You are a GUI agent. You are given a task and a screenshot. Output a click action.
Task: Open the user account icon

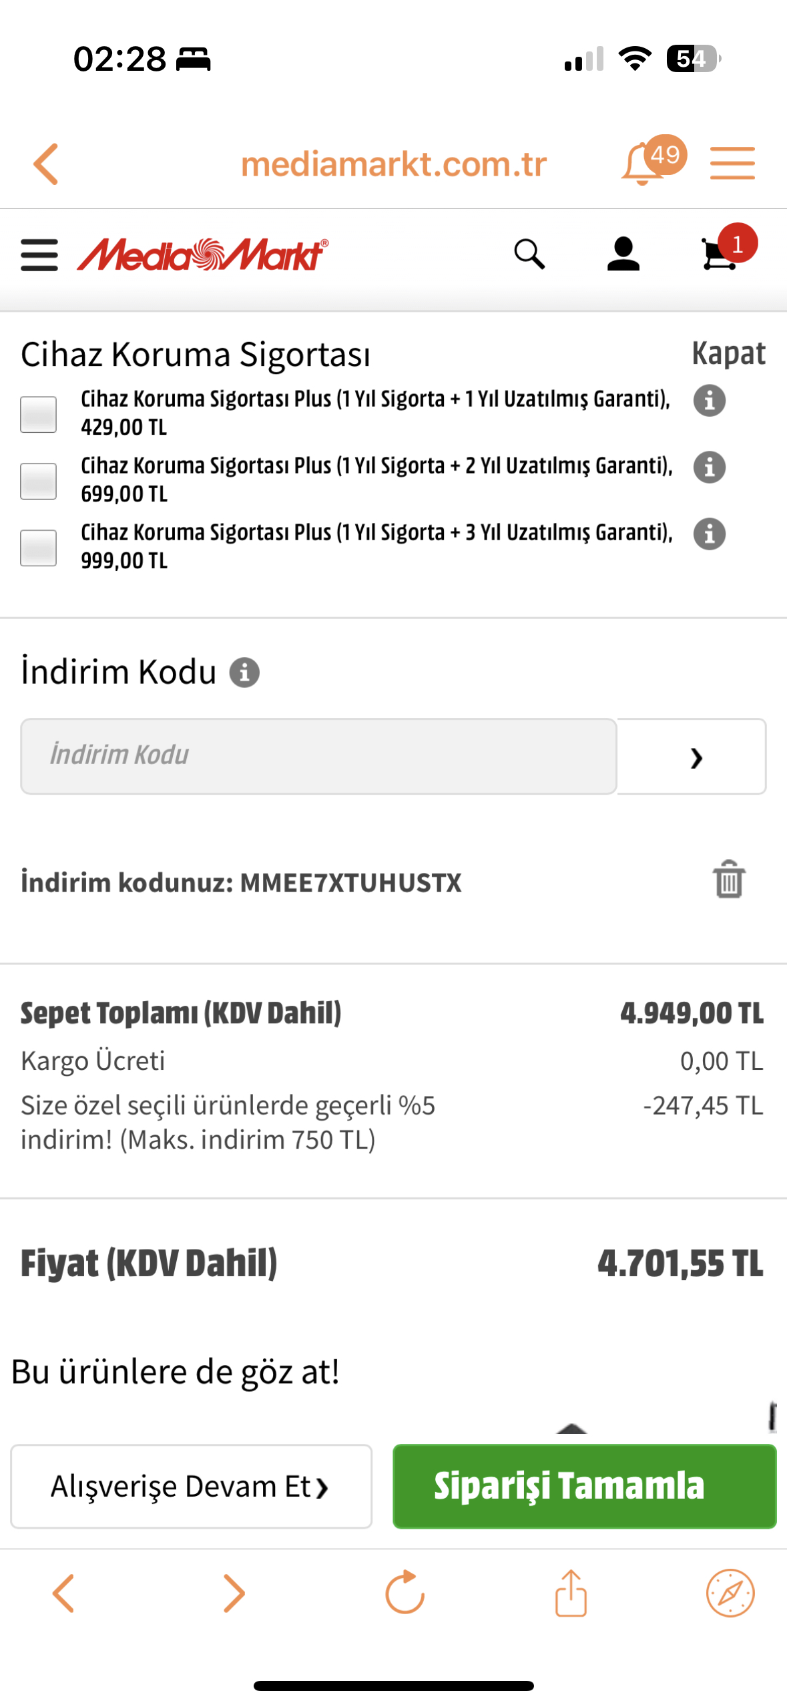coord(623,254)
